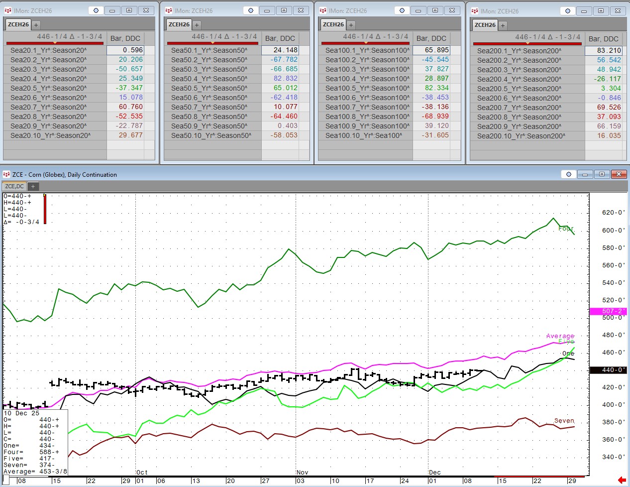Click the circle link button in Season20 window
The image size is (630, 487).
[x=96, y=10]
